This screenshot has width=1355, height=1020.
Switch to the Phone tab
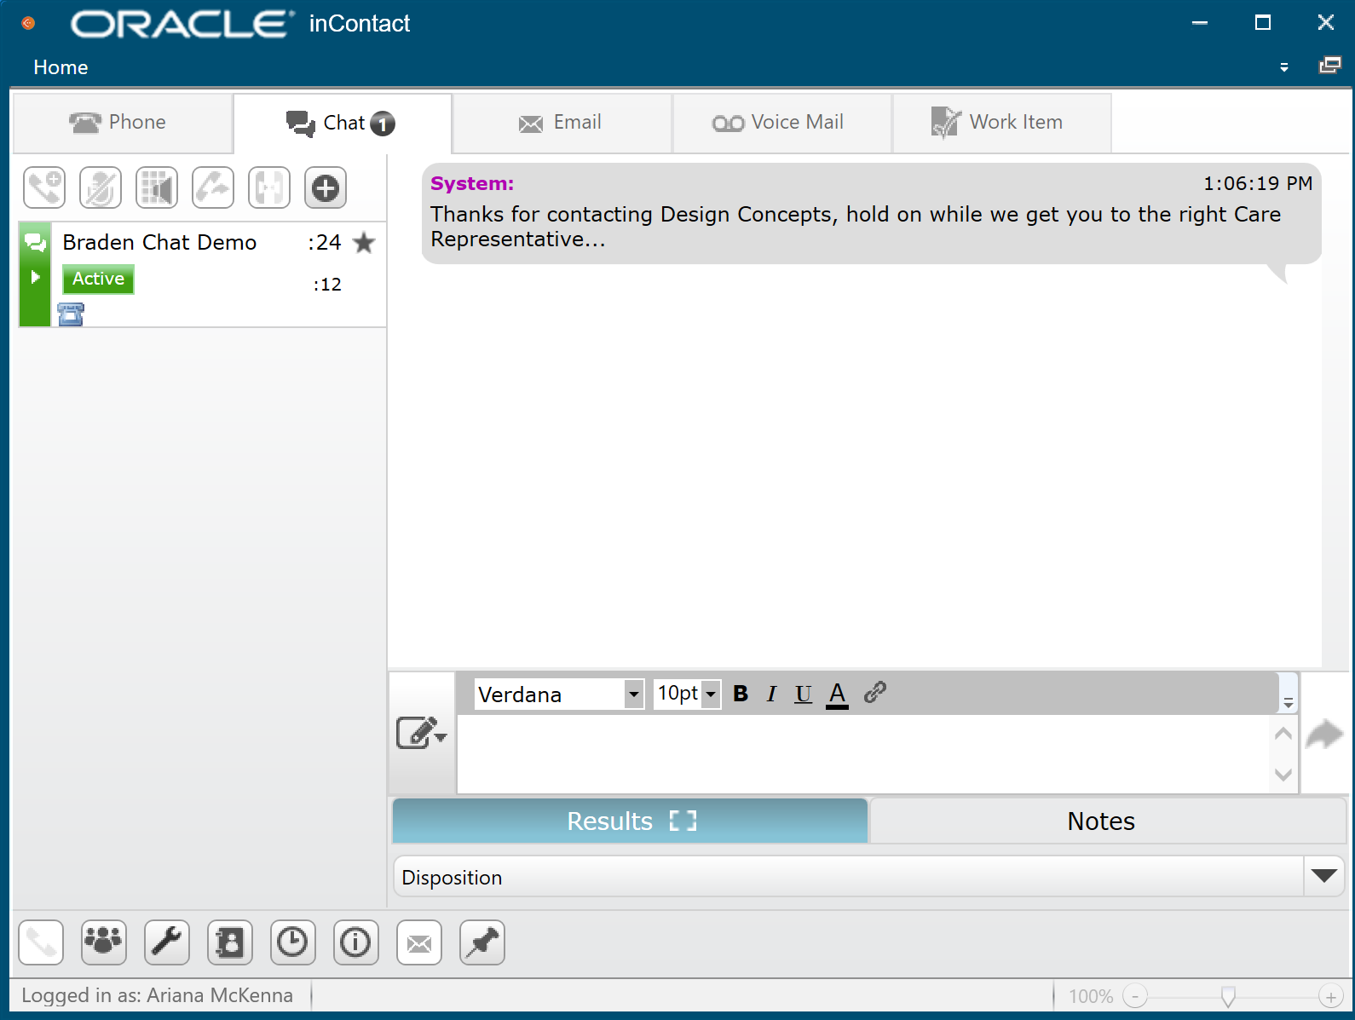click(123, 123)
